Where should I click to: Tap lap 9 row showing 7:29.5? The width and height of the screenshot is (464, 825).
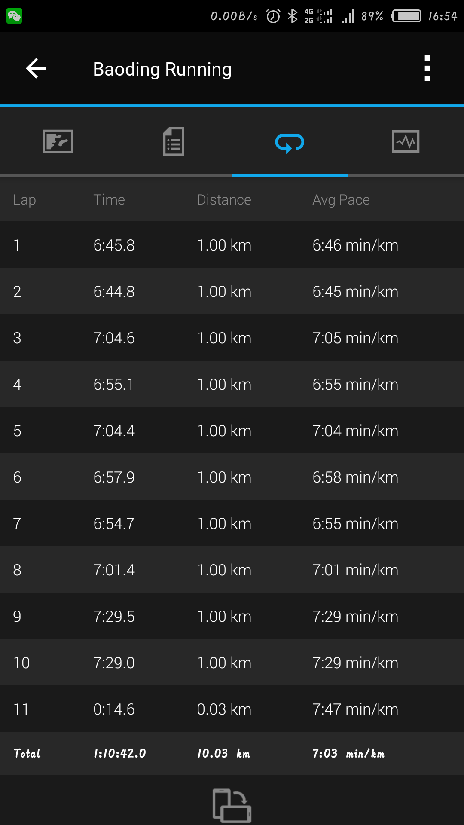click(x=232, y=616)
